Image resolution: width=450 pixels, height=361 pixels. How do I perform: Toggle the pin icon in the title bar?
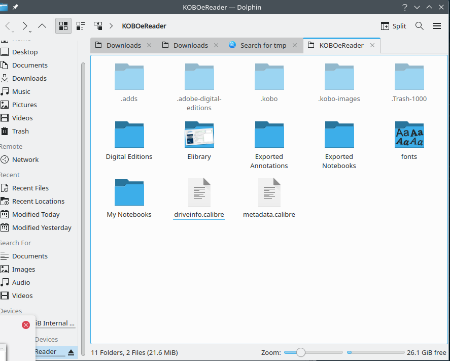coord(15,7)
